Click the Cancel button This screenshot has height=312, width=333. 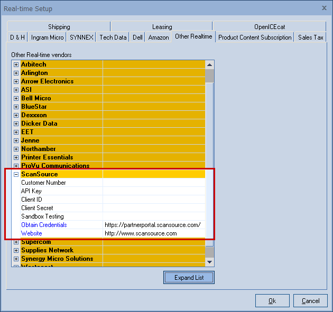pos(310,300)
